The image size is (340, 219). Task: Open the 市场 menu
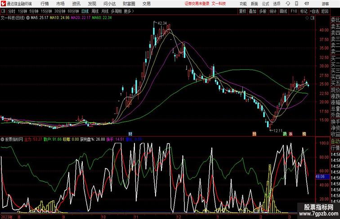61,4
